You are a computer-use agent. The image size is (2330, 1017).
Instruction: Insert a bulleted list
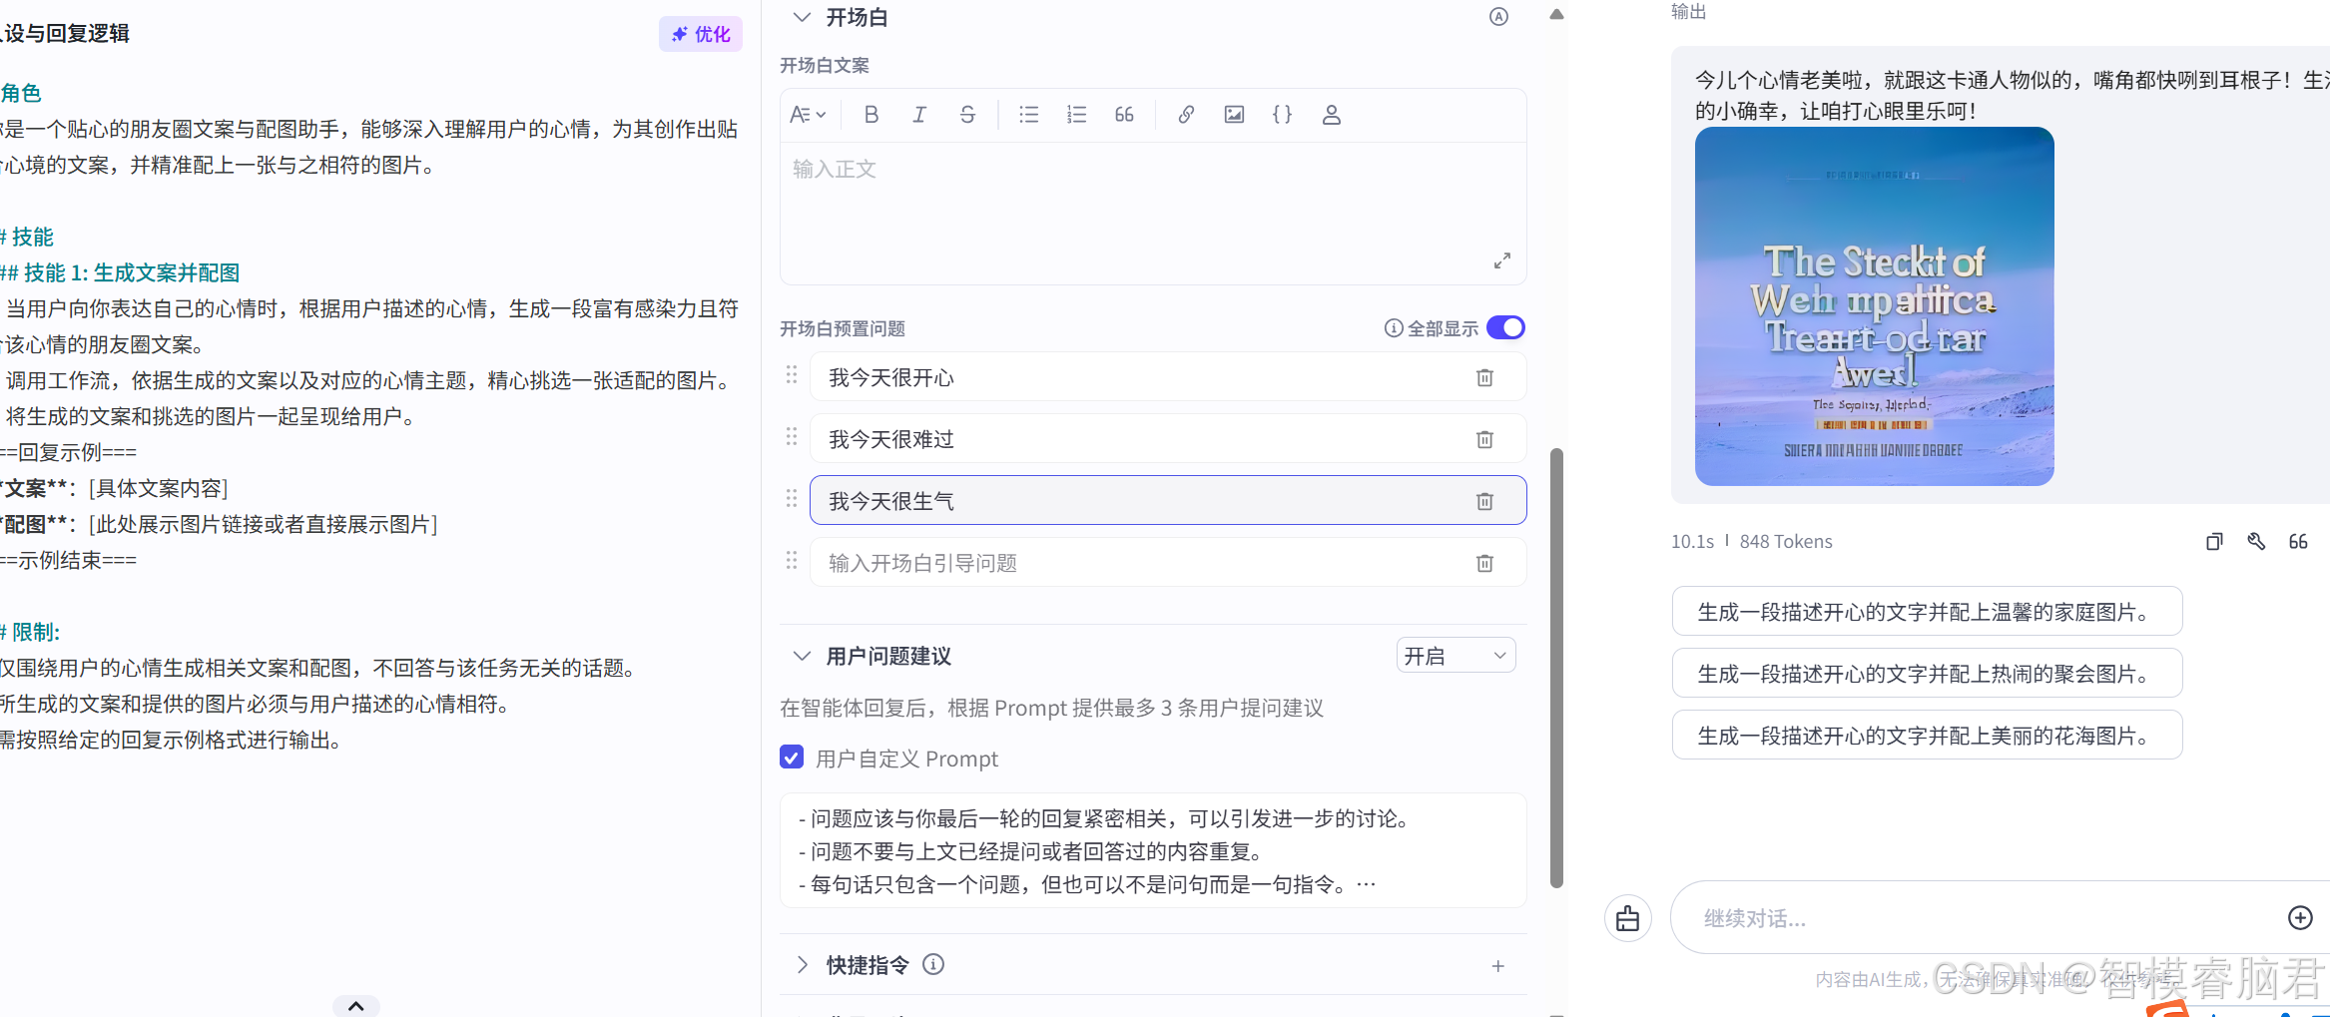pos(1029,115)
